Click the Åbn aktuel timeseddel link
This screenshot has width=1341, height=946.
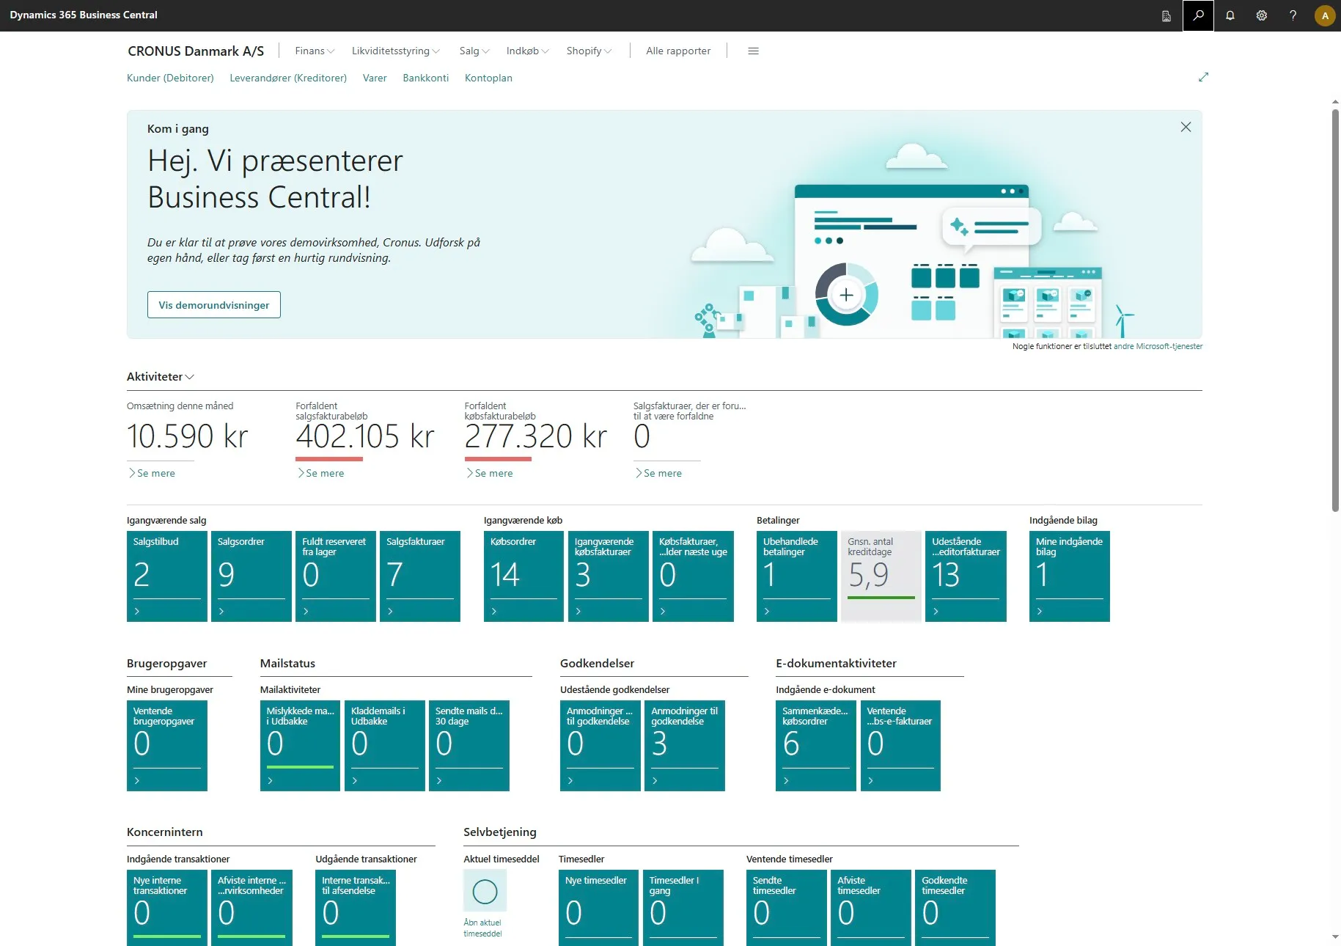tap(482, 928)
